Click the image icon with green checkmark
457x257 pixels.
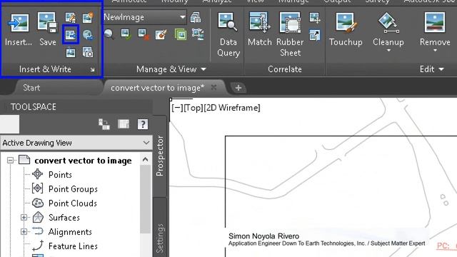[126, 34]
